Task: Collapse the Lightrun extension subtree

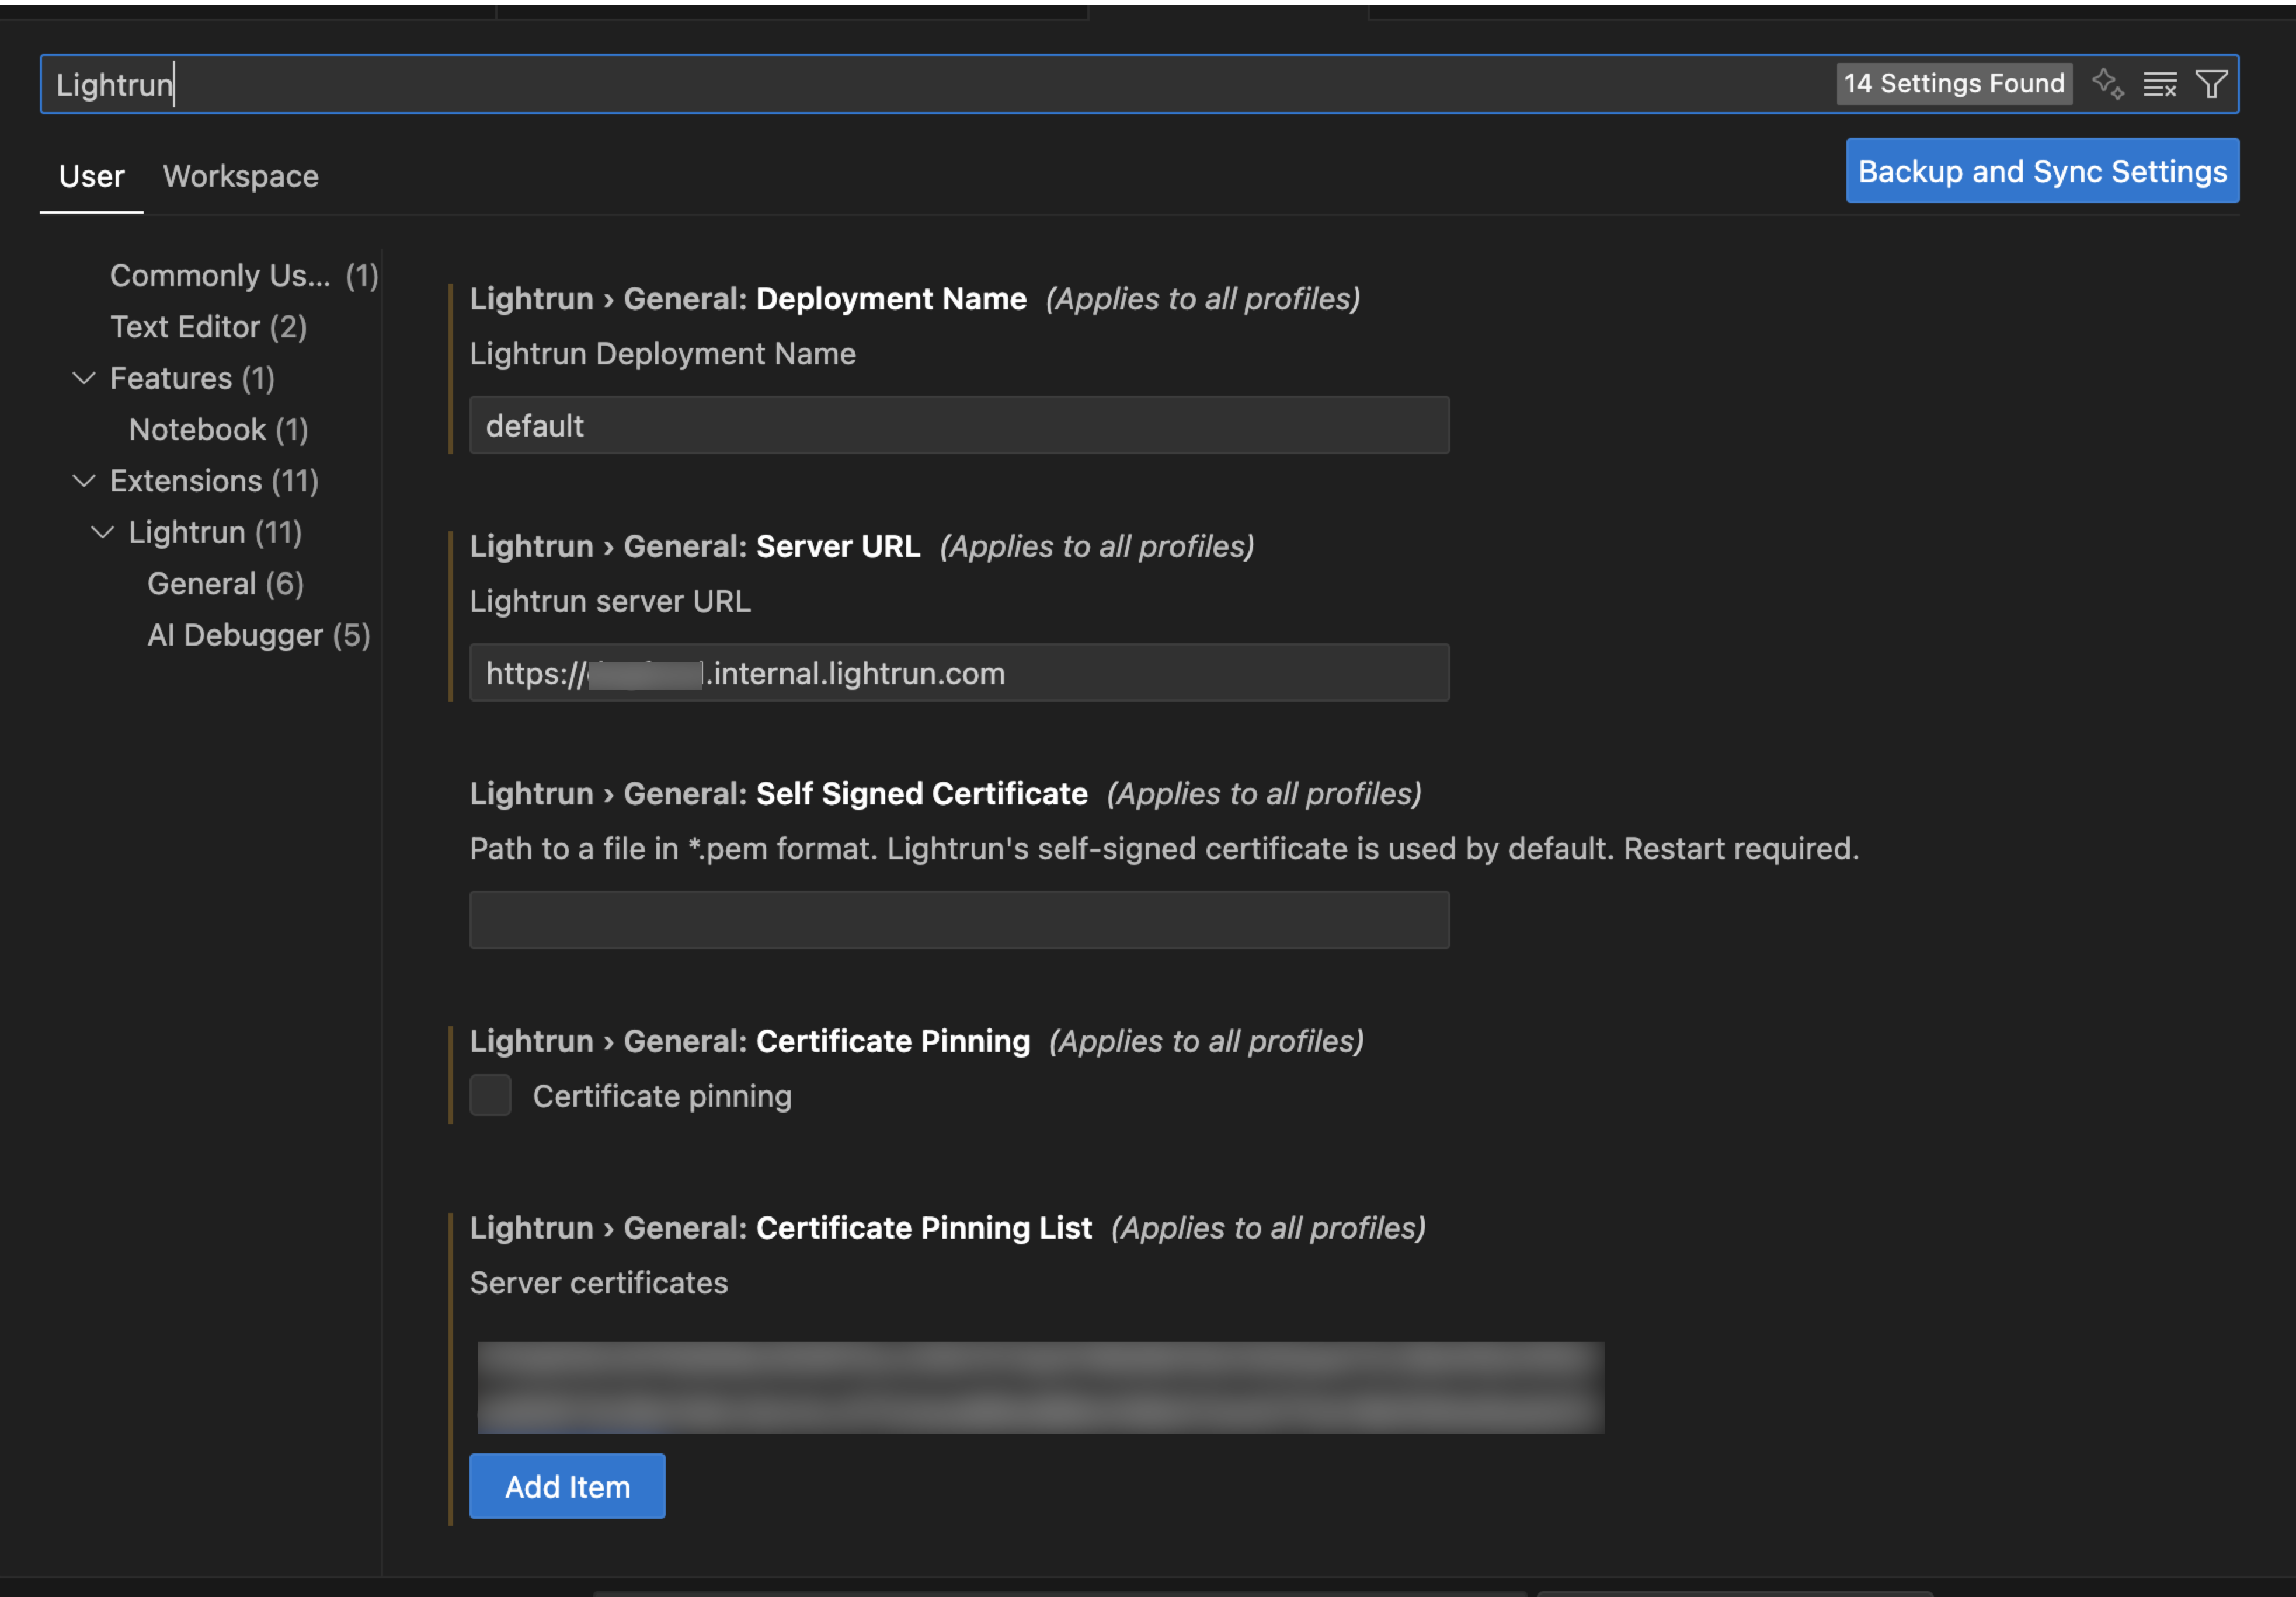Action: click(x=103, y=532)
